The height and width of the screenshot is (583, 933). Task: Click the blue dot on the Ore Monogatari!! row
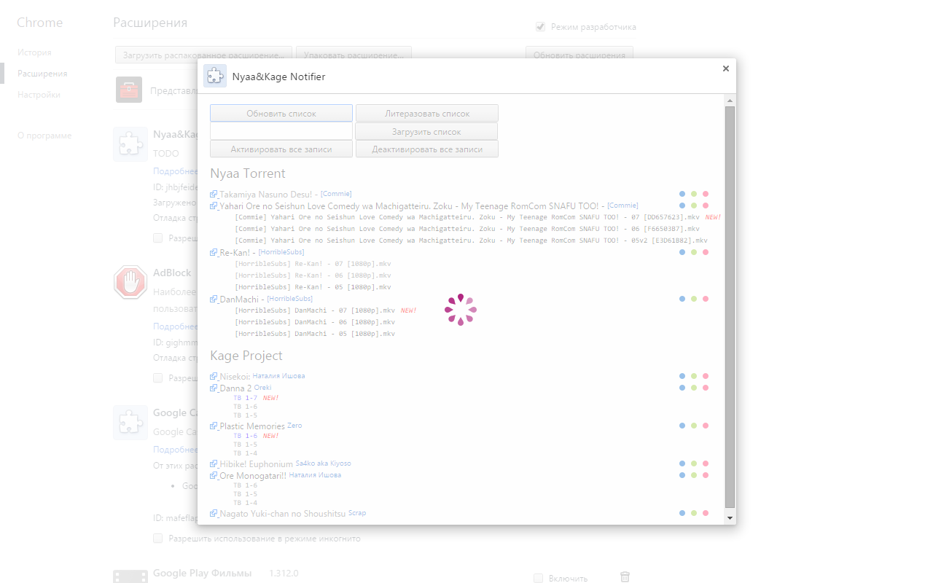[x=682, y=475]
